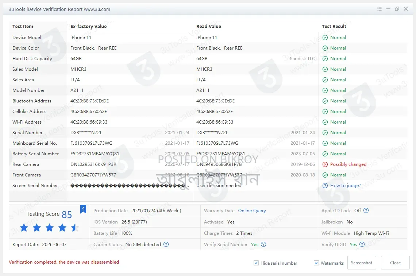416x276 pixels.
Task: Click the Carrier Status help icon
Action: 166,244
